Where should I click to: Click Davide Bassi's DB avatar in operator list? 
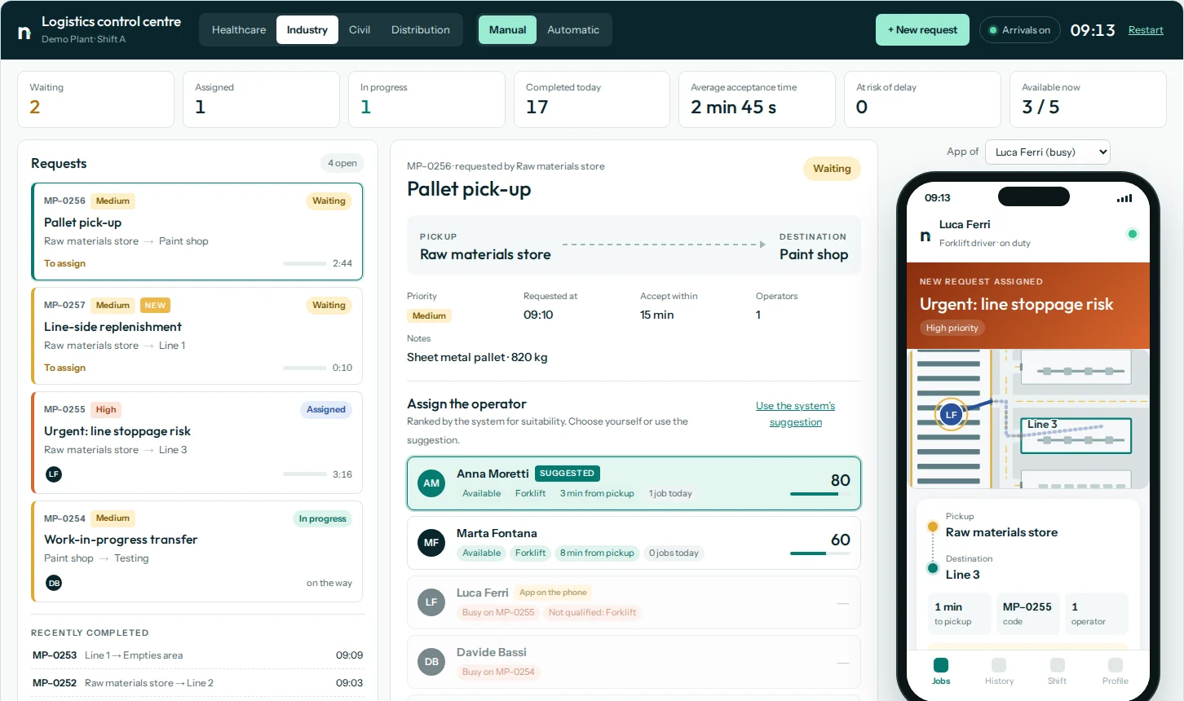431,662
